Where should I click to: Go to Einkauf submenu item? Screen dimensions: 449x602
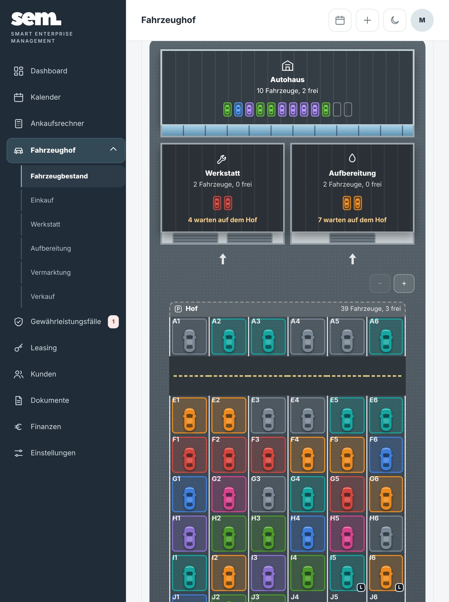[73, 200]
